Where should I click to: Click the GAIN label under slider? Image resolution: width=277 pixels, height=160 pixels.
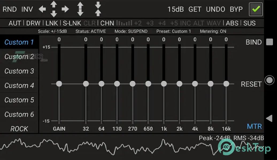pyautogui.click(x=59, y=129)
